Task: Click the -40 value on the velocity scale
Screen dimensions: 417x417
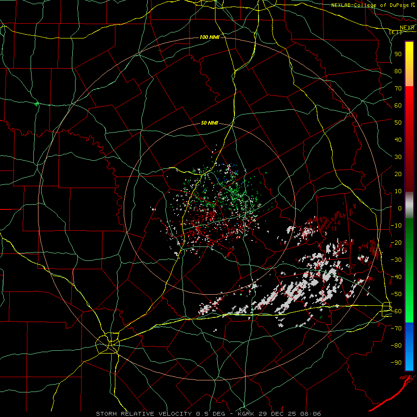Action: pyautogui.click(x=396, y=277)
